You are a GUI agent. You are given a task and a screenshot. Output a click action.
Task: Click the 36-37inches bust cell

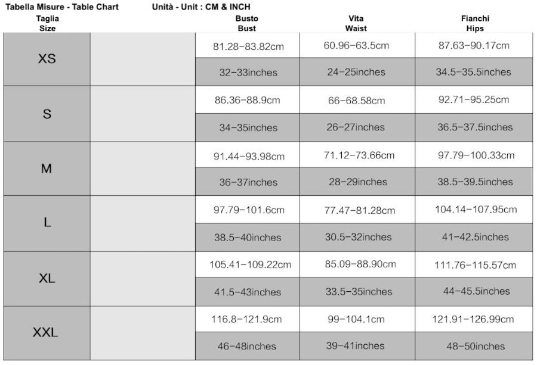click(x=248, y=182)
